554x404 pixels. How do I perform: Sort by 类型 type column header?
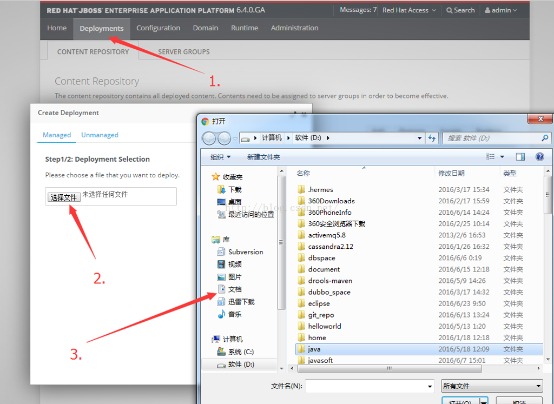pos(510,173)
